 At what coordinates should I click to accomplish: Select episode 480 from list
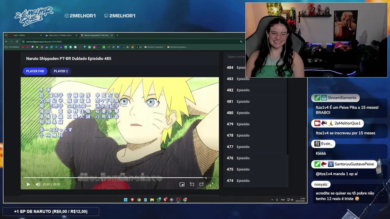click(255, 113)
